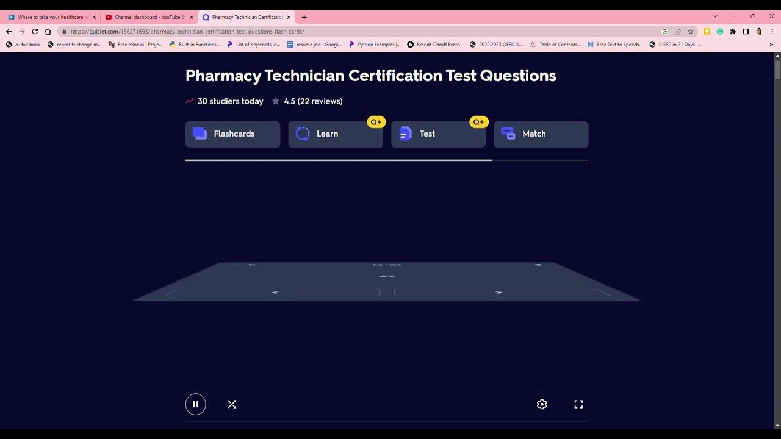
Task: Click the Q+ badge on Test
Action: pos(478,122)
